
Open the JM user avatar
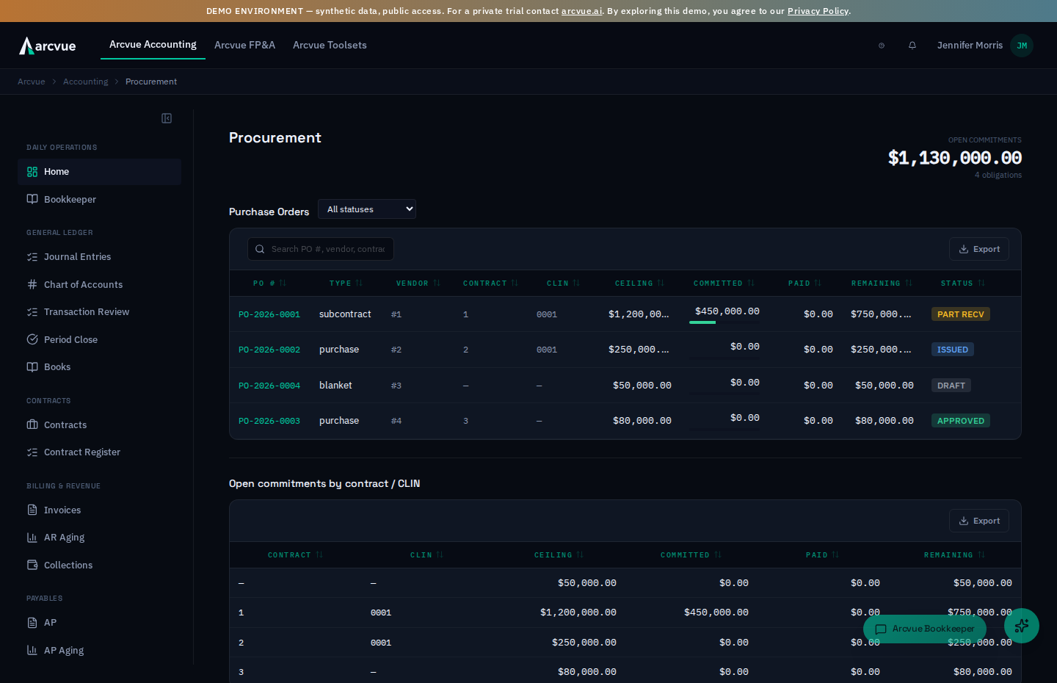coord(1022,46)
